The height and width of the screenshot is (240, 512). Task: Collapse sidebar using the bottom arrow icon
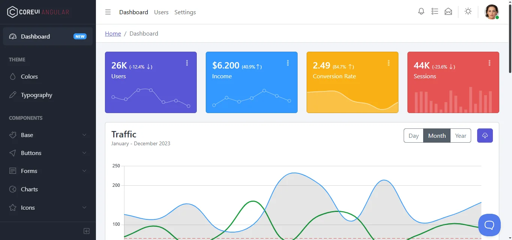(87, 231)
